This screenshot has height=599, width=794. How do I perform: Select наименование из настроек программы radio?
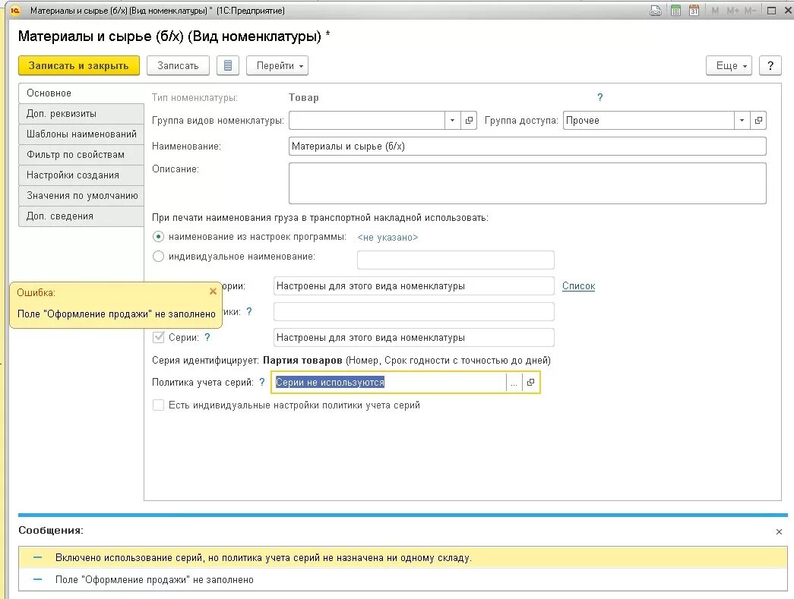pos(159,237)
